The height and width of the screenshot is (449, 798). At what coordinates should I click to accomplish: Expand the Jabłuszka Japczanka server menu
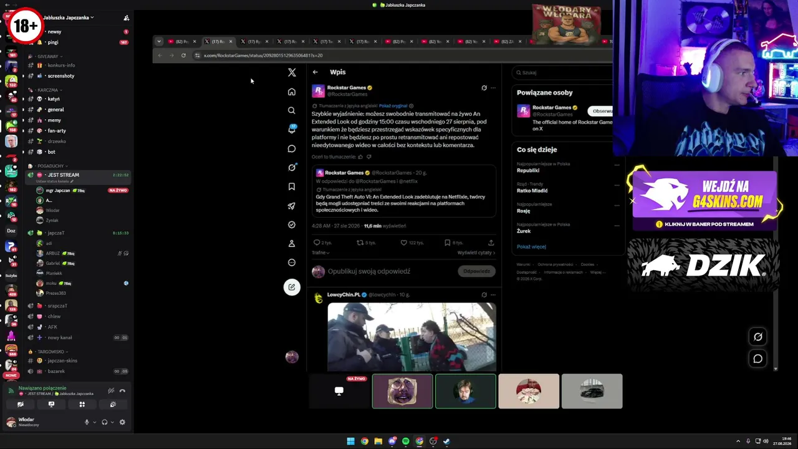click(x=69, y=17)
